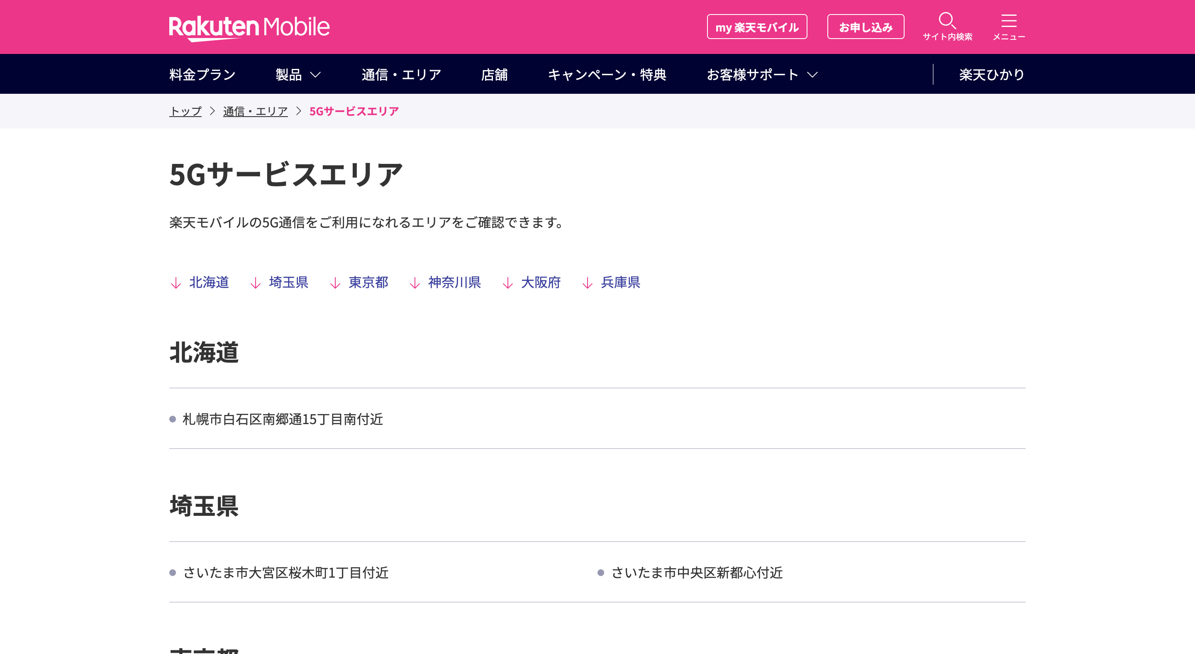The image size is (1195, 654).
Task: Click the Rakuten Mobile logo
Action: [249, 28]
